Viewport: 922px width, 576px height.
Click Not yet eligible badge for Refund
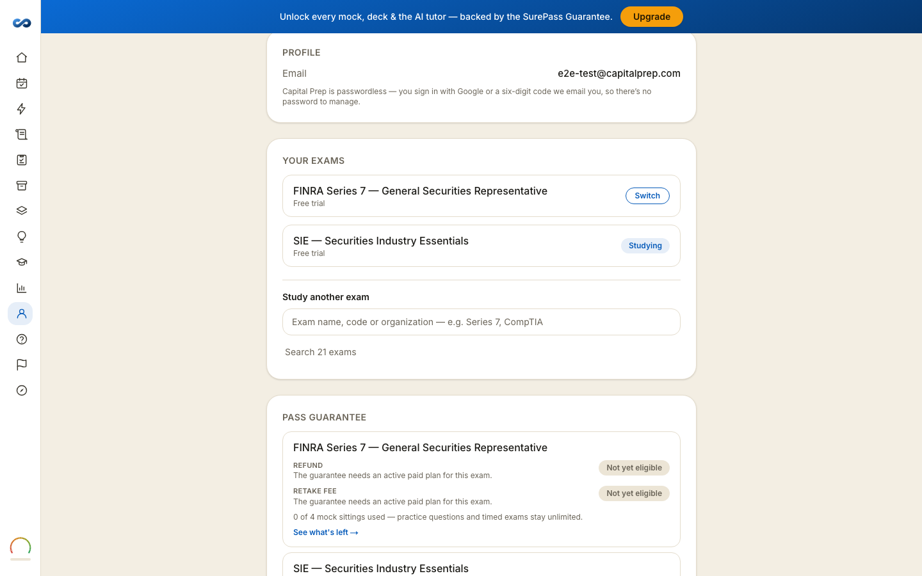point(634,468)
